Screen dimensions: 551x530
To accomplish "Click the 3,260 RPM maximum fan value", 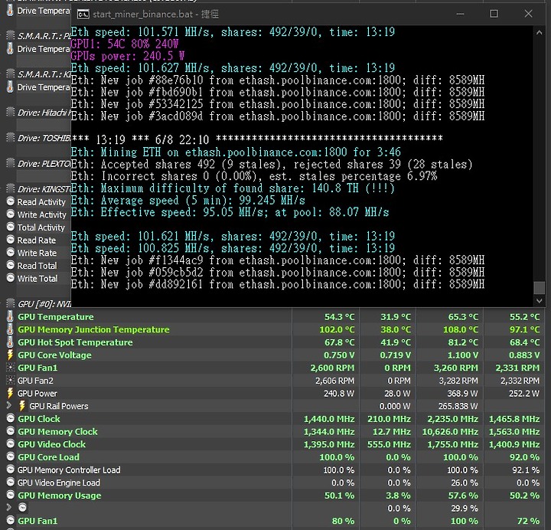I will pyautogui.click(x=456, y=368).
